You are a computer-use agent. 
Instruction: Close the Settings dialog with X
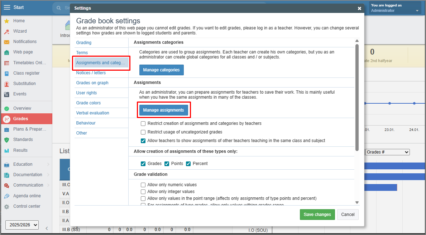click(x=359, y=8)
